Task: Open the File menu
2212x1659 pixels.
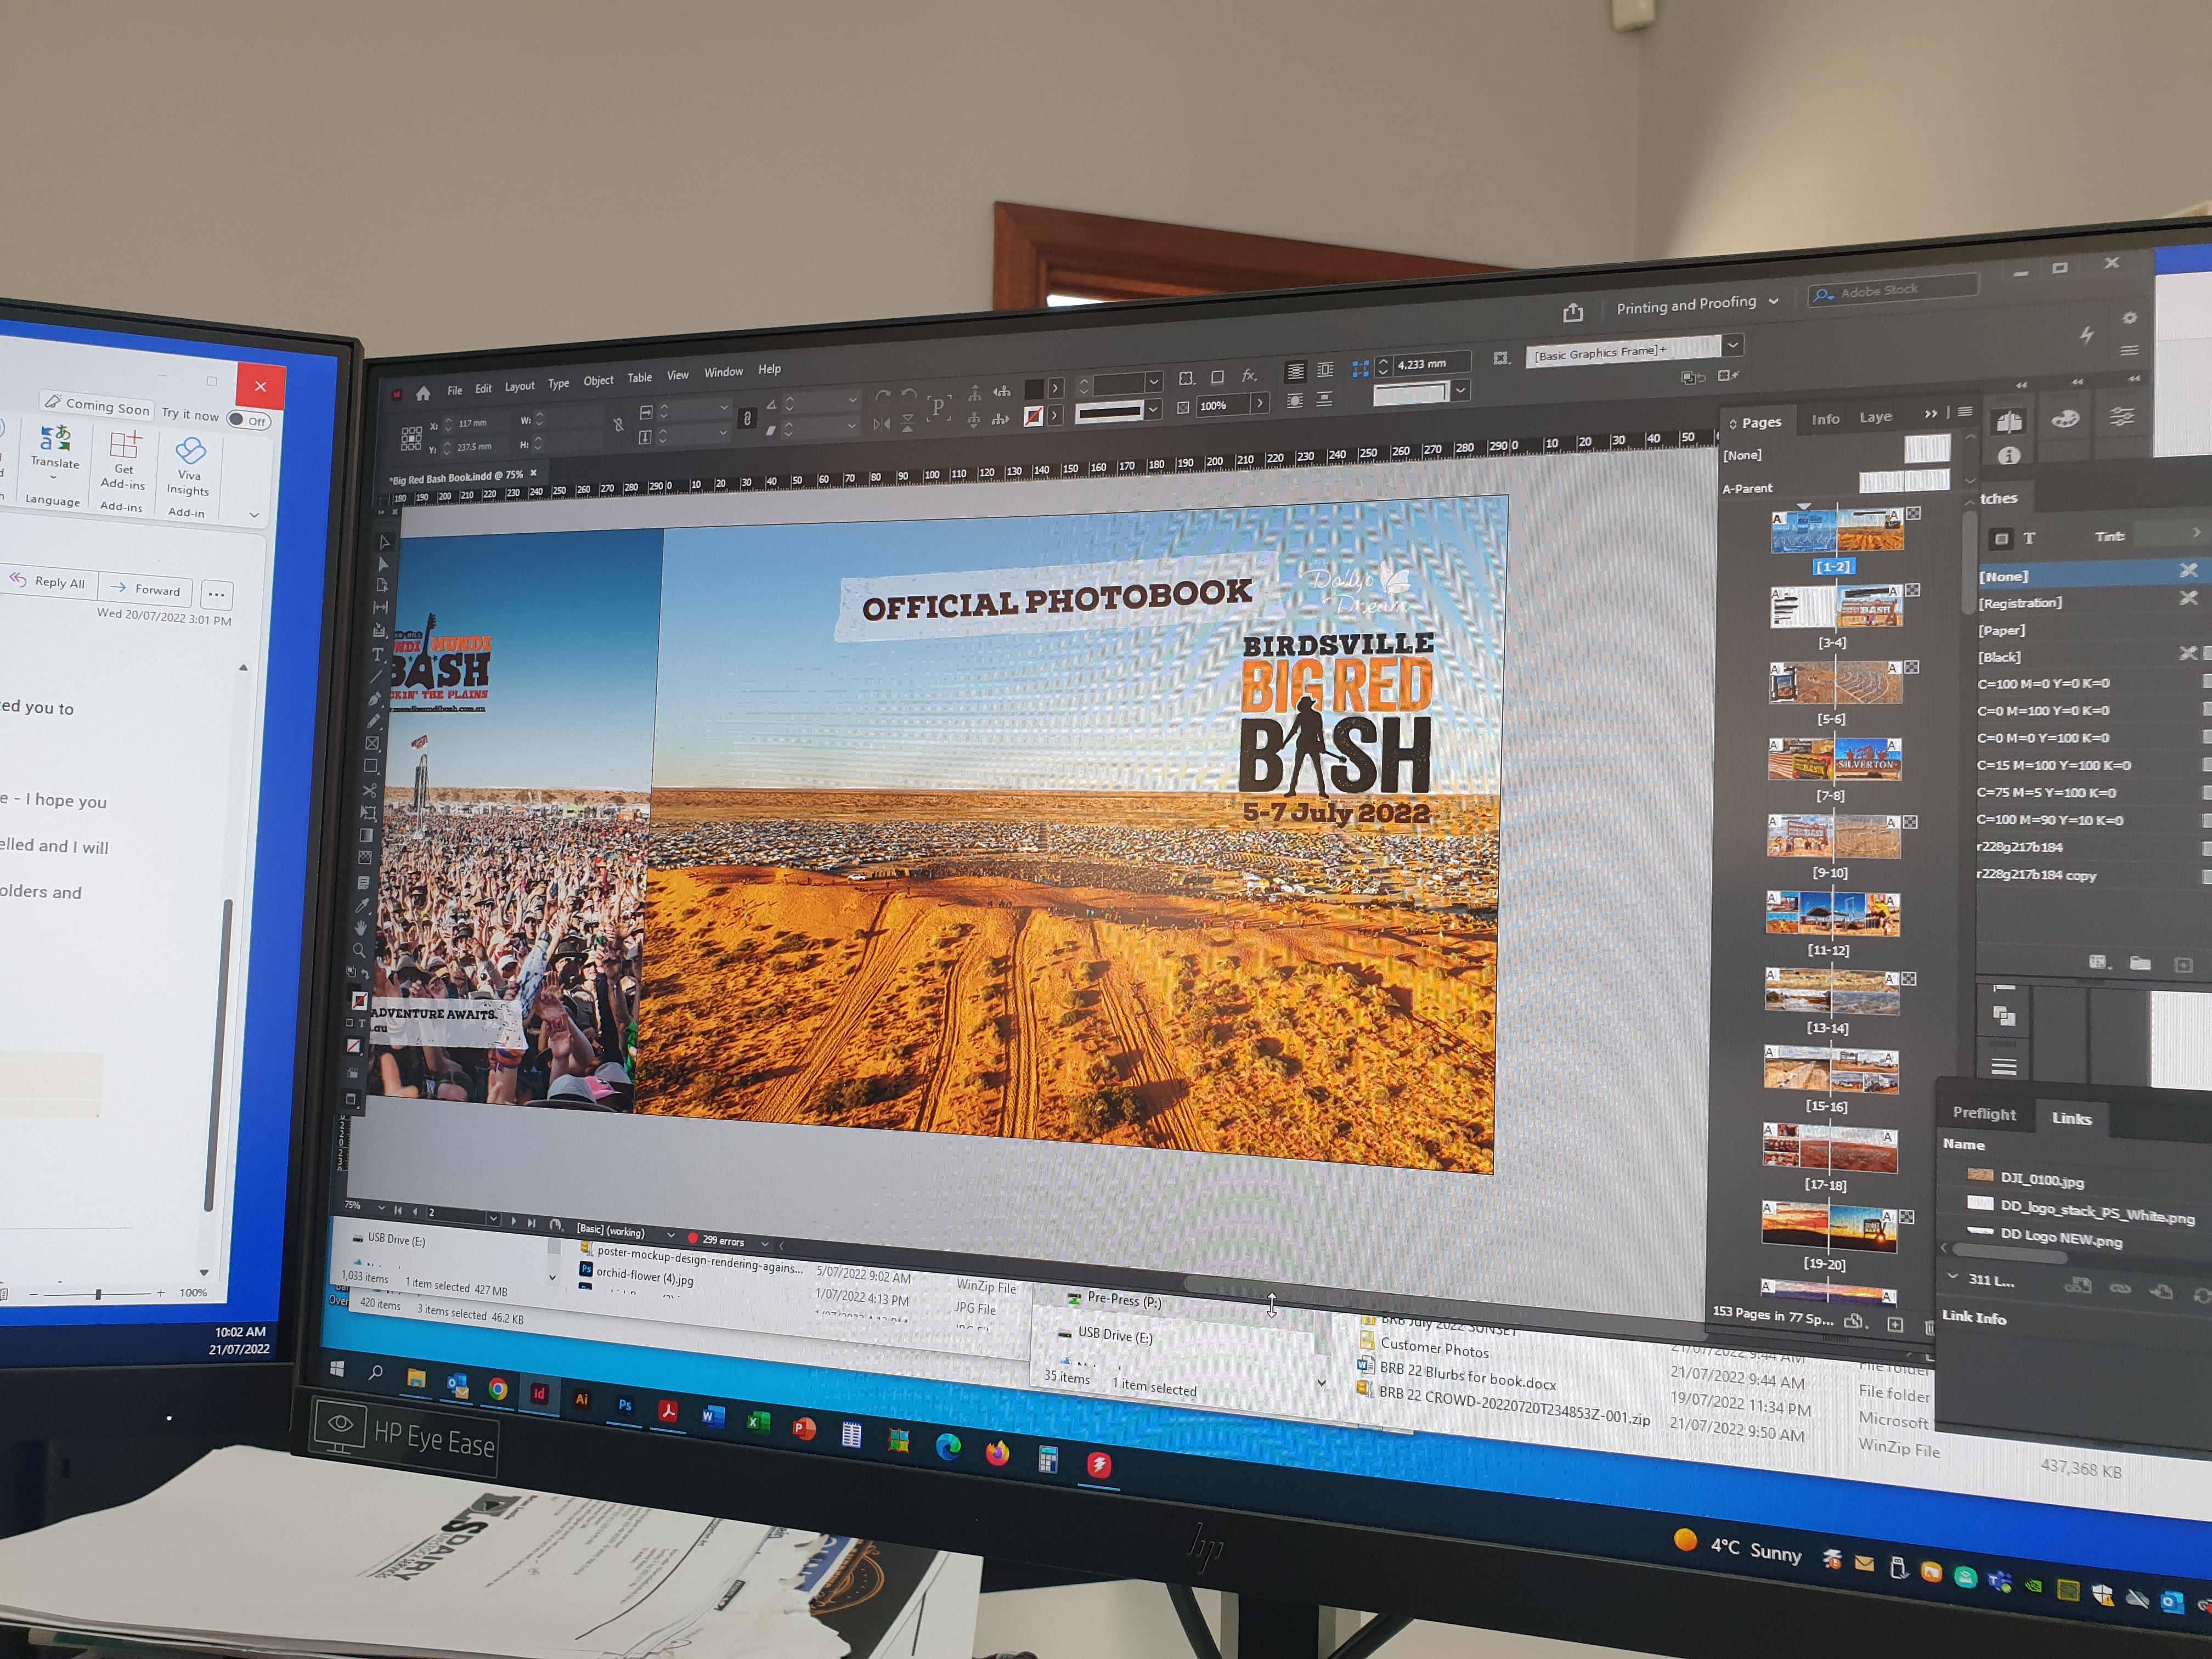Action: click(455, 390)
